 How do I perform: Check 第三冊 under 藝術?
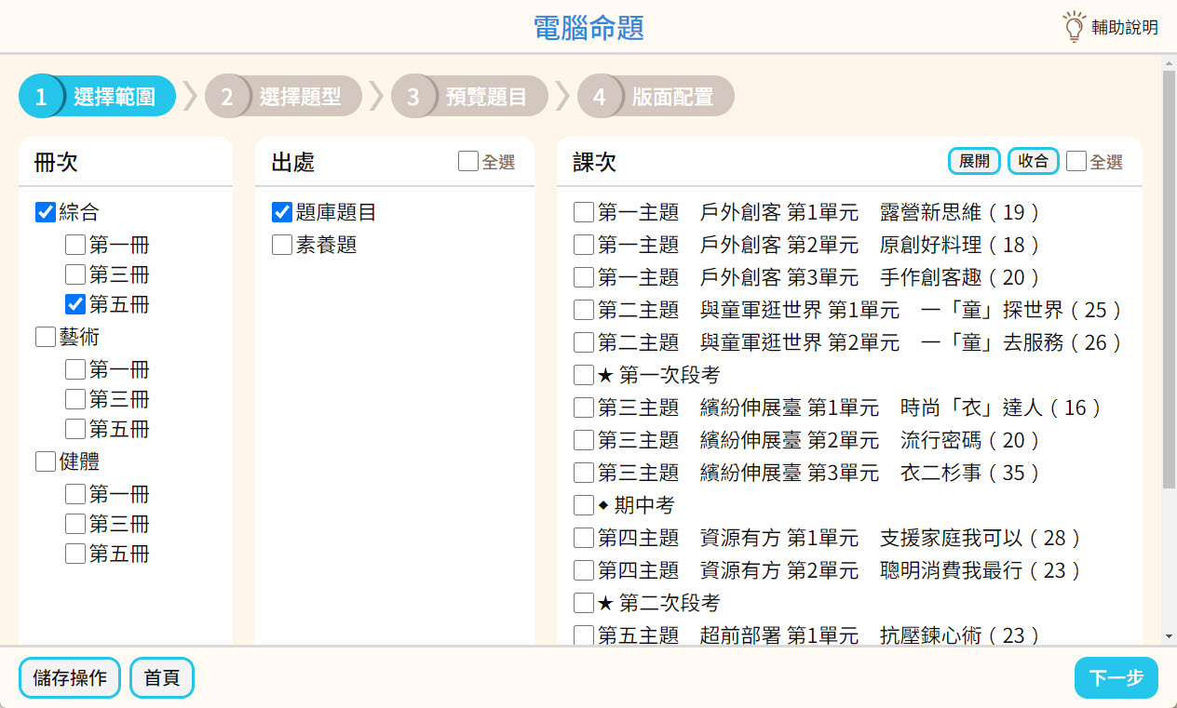tap(75, 399)
